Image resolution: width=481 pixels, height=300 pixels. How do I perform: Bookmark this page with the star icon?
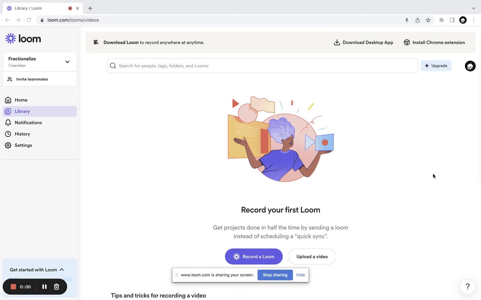(x=428, y=20)
